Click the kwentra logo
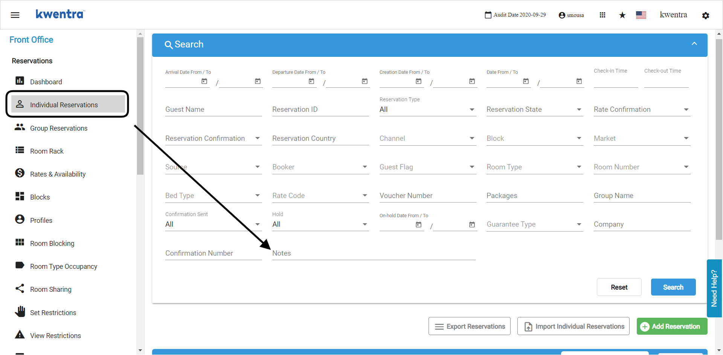Viewport: 723px width, 355px height. click(60, 14)
